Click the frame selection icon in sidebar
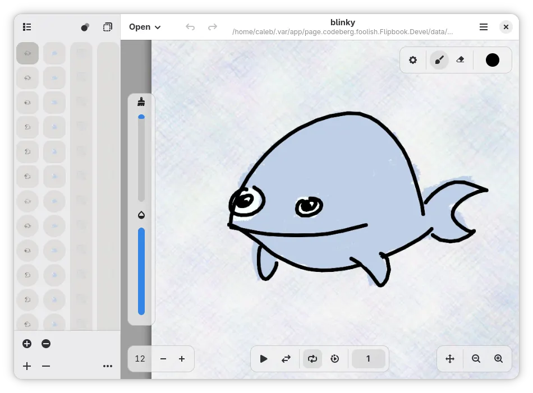Screen dimensions: 533x393 (x=107, y=27)
